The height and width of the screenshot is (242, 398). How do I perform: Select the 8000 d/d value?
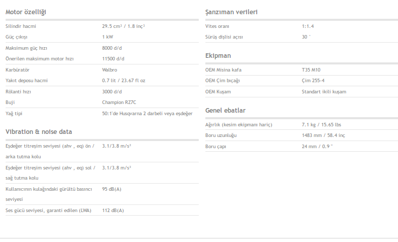tap(112, 48)
